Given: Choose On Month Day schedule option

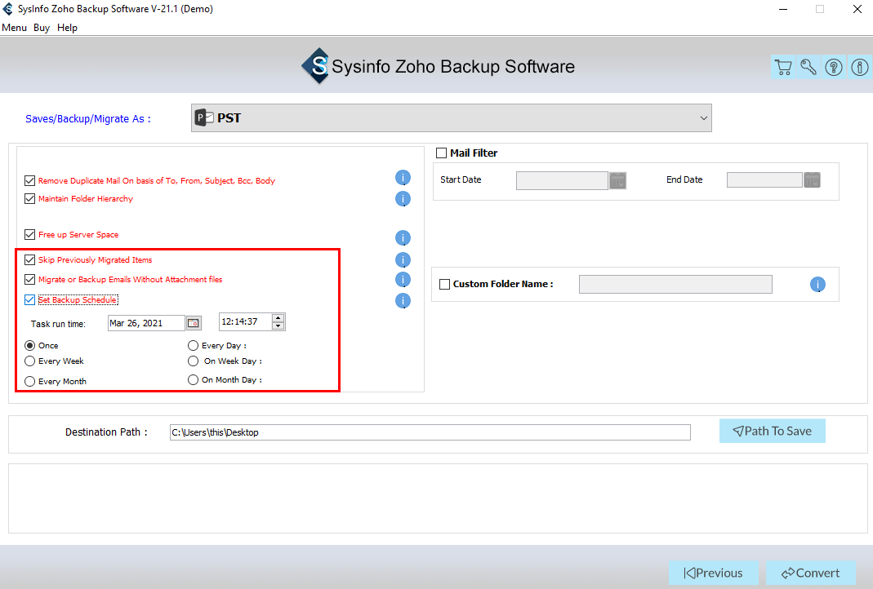Looking at the screenshot, I should point(194,380).
